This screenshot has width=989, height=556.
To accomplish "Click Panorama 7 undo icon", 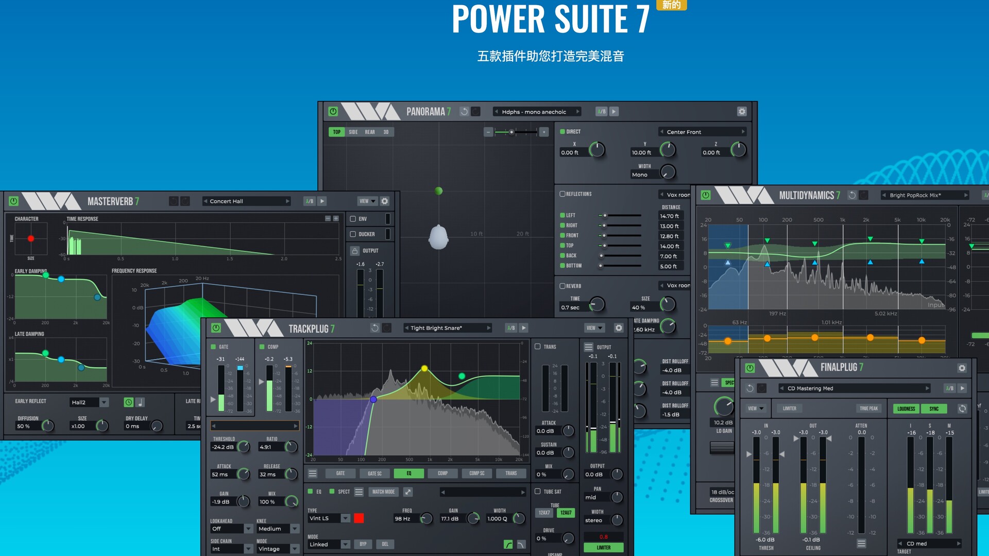I will tap(464, 111).
